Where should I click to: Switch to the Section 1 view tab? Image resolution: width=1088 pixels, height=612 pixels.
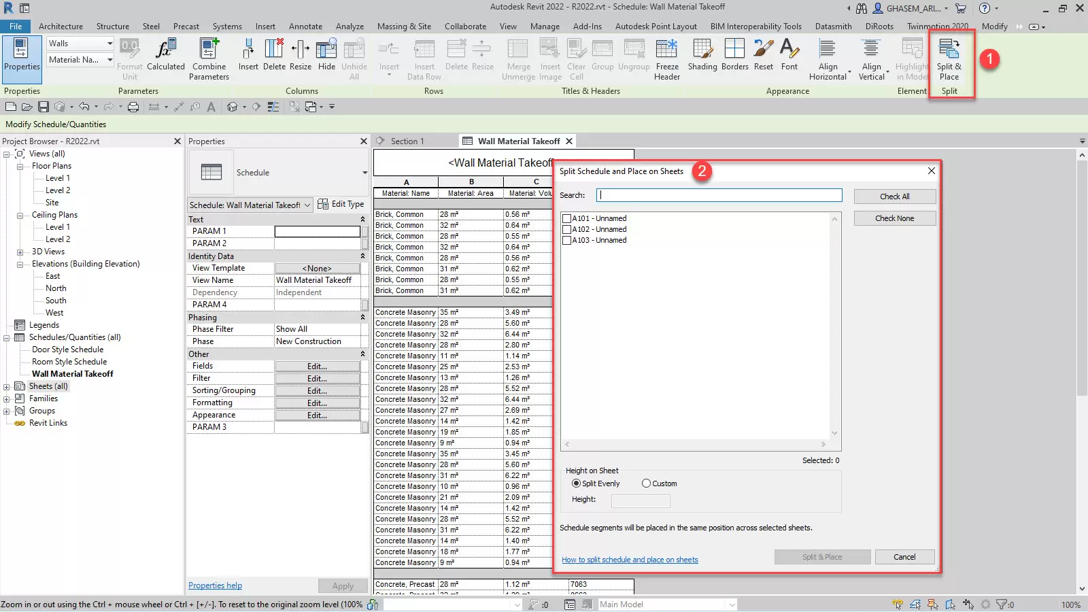pos(407,141)
